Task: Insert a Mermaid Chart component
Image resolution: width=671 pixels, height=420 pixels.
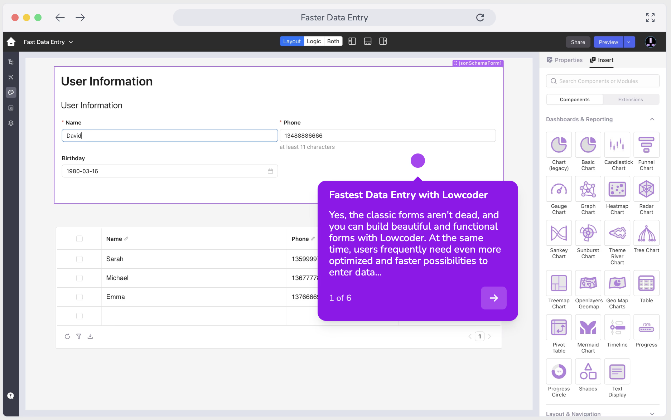Action: [x=588, y=327]
